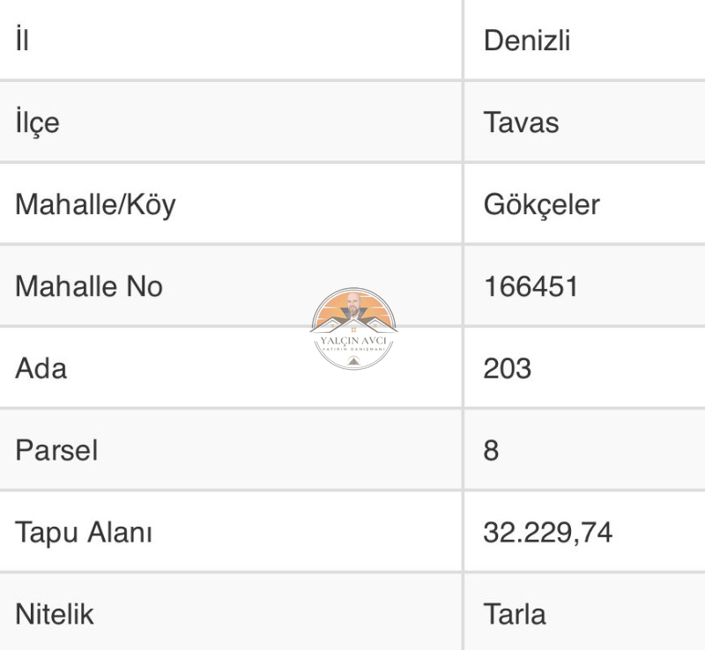The width and height of the screenshot is (705, 650).
Task: Select the Parsel label
Action: pyautogui.click(x=56, y=450)
